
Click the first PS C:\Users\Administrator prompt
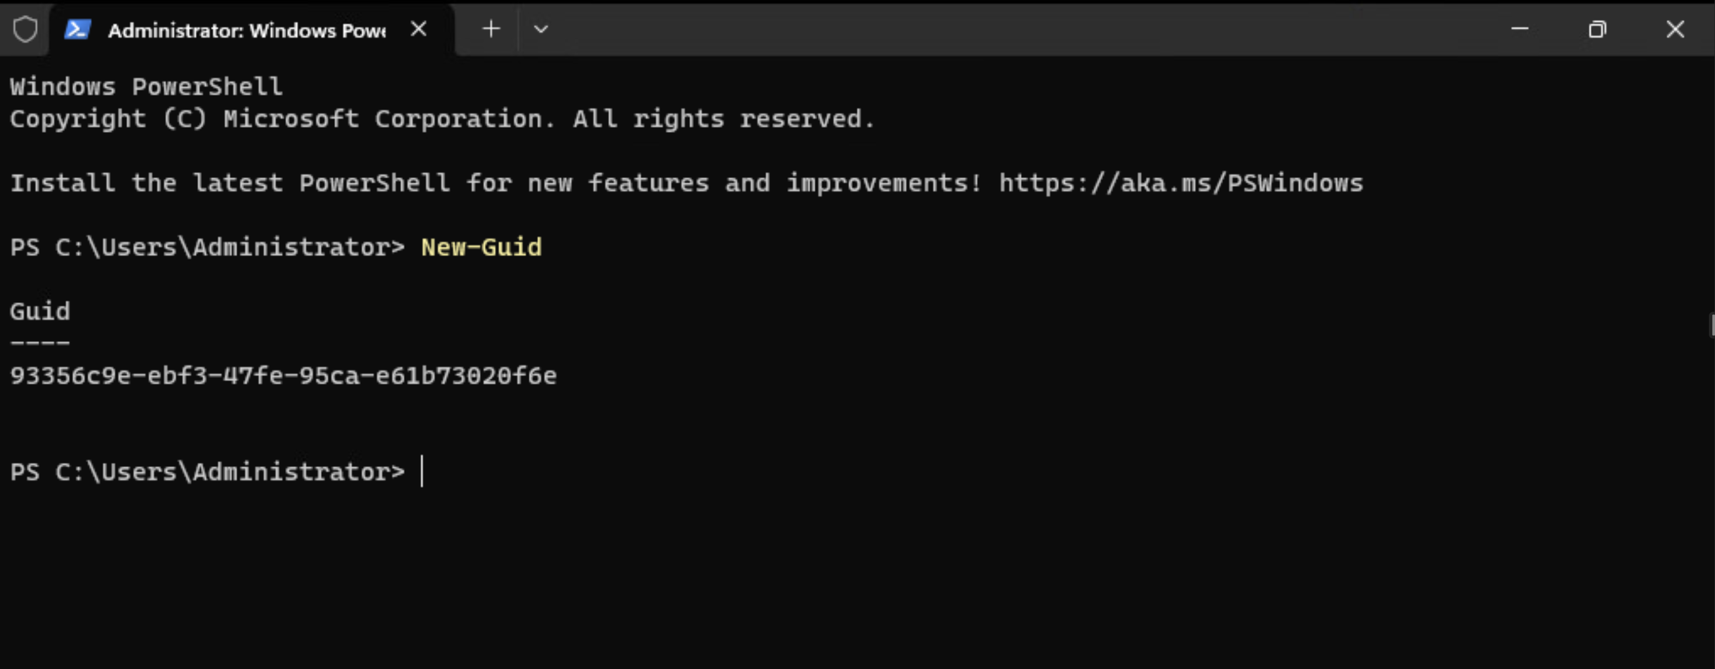207,248
